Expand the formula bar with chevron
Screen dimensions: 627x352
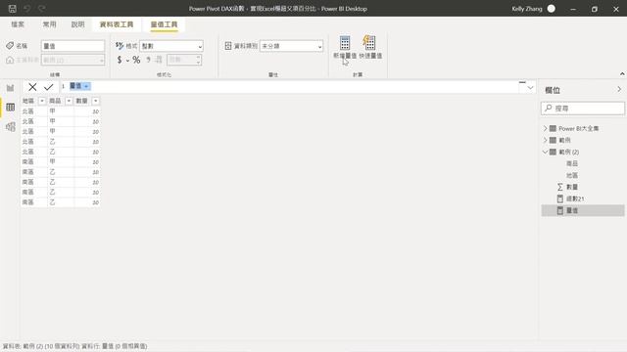coord(530,87)
